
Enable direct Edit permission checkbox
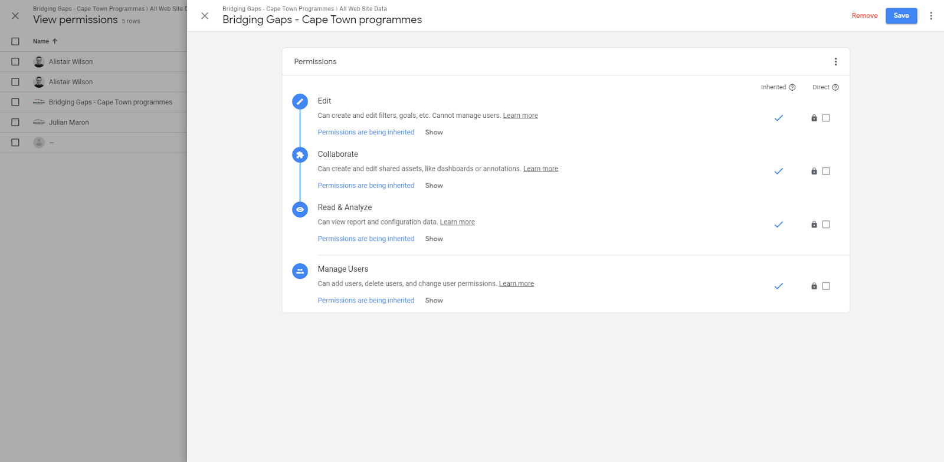(826, 118)
